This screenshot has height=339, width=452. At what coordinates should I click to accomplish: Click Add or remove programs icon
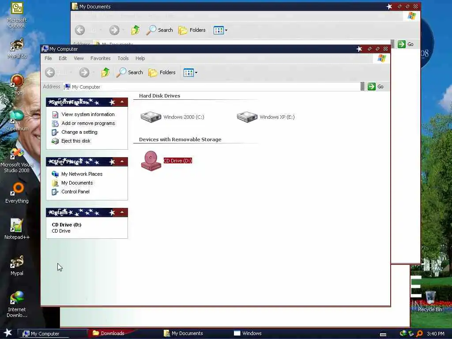tap(55, 124)
